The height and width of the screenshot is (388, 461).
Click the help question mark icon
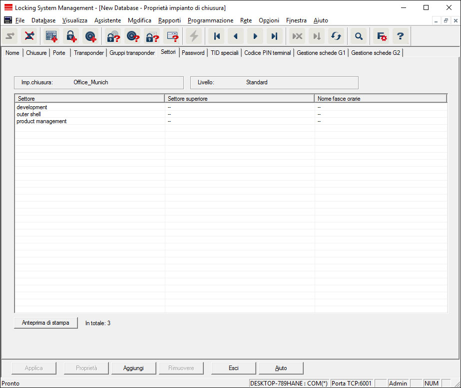(400, 36)
